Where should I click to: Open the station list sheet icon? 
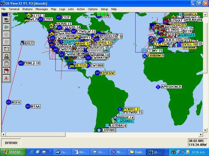pyautogui.click(x=6, y=64)
